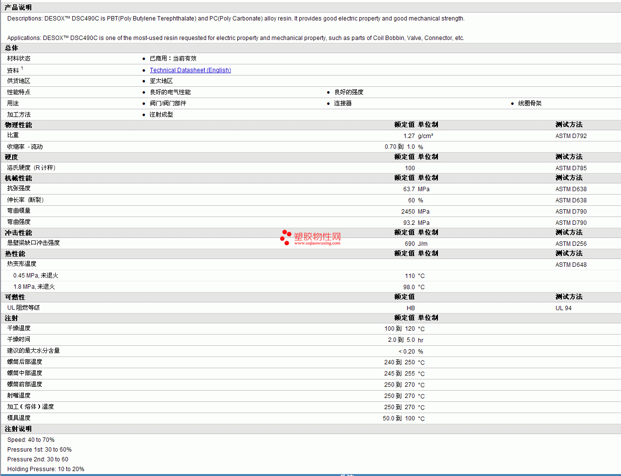621x476 pixels.
Task: Select the "ASTM D648" test method
Action: (x=571, y=265)
